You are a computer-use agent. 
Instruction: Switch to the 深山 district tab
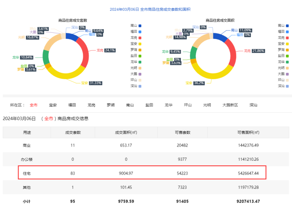pyautogui.click(x=253, y=105)
